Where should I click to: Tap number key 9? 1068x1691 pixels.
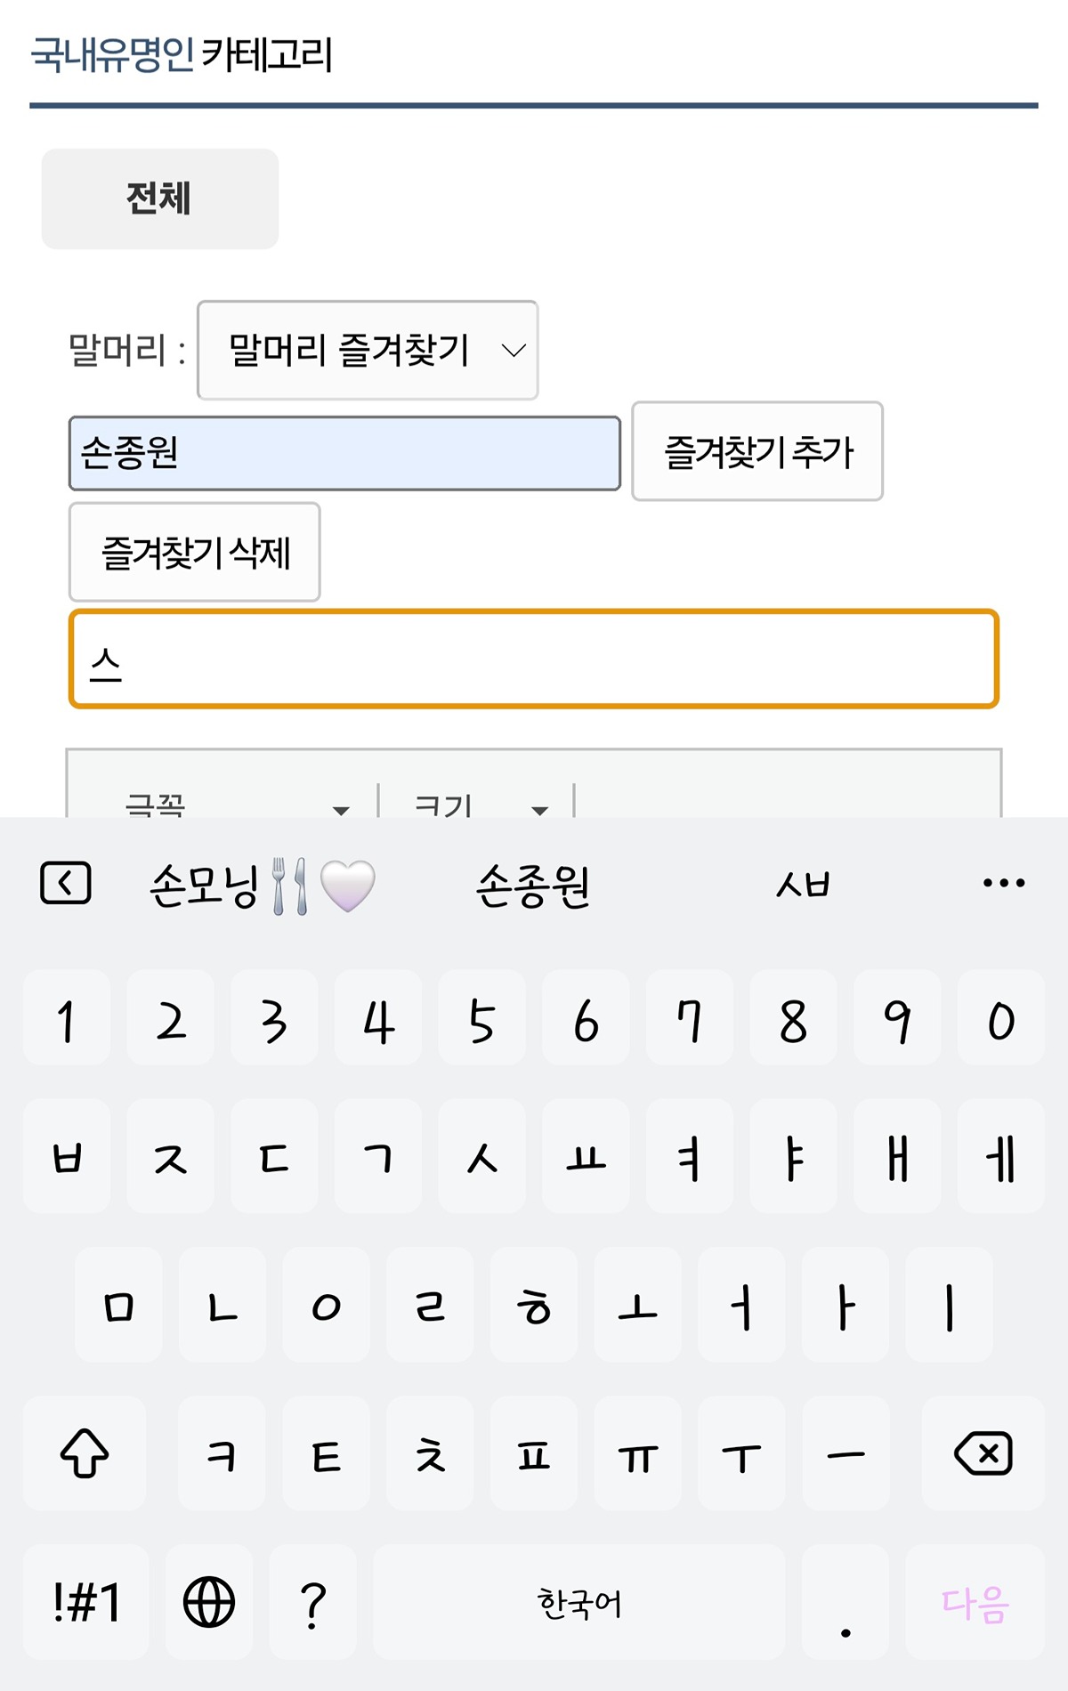click(x=897, y=1017)
